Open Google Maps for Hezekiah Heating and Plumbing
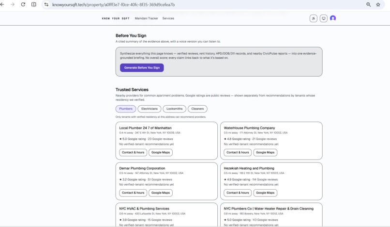Image resolution: width=390 pixels, height=227 pixels. coord(265,193)
